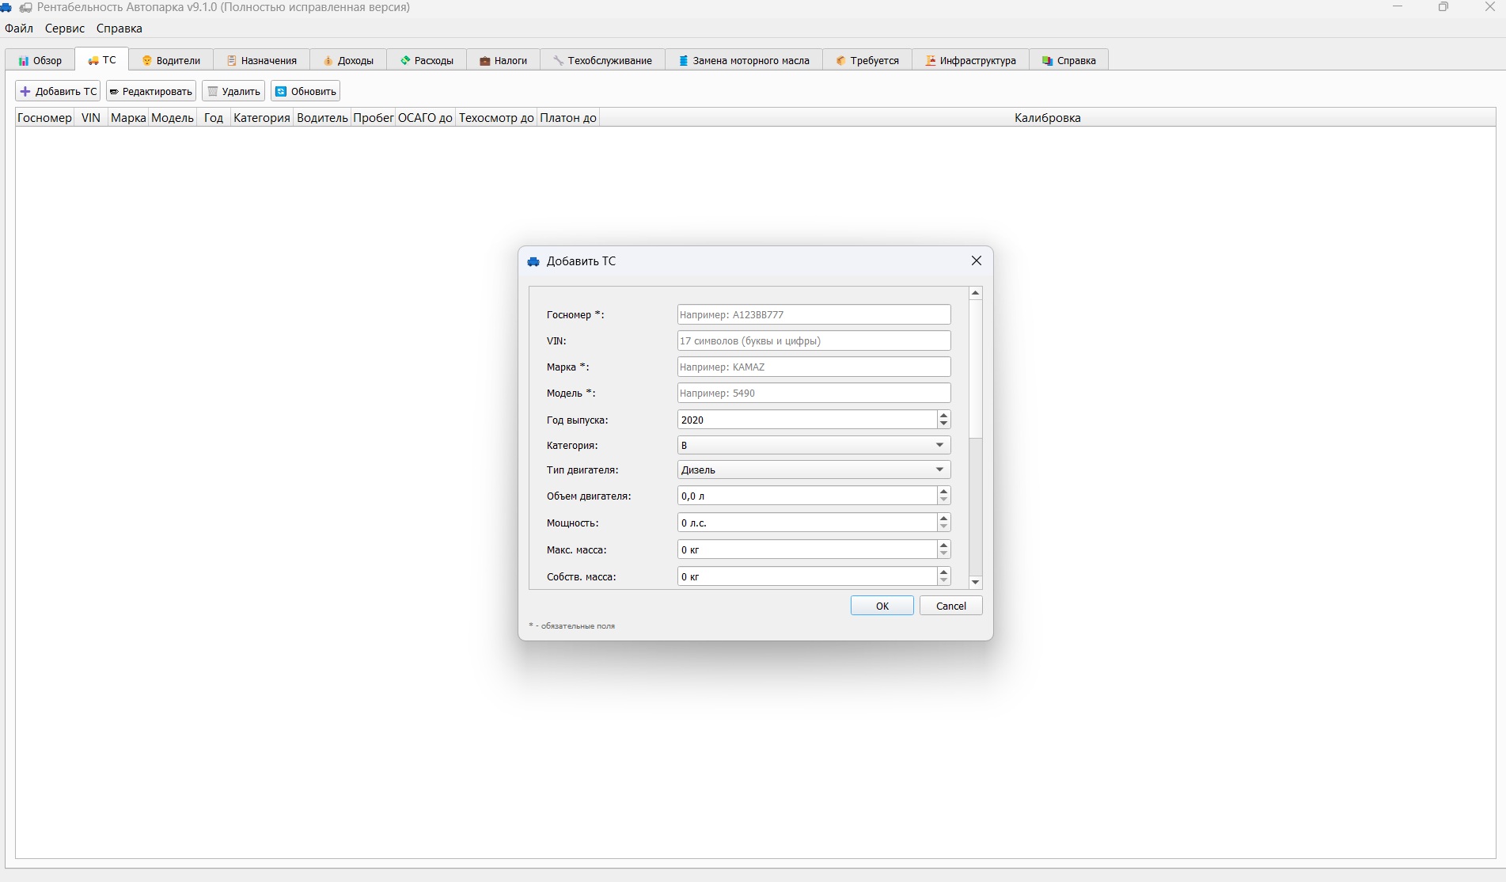This screenshot has height=882, width=1506.
Task: Decrease Год выпуска with down arrow
Action: (943, 424)
